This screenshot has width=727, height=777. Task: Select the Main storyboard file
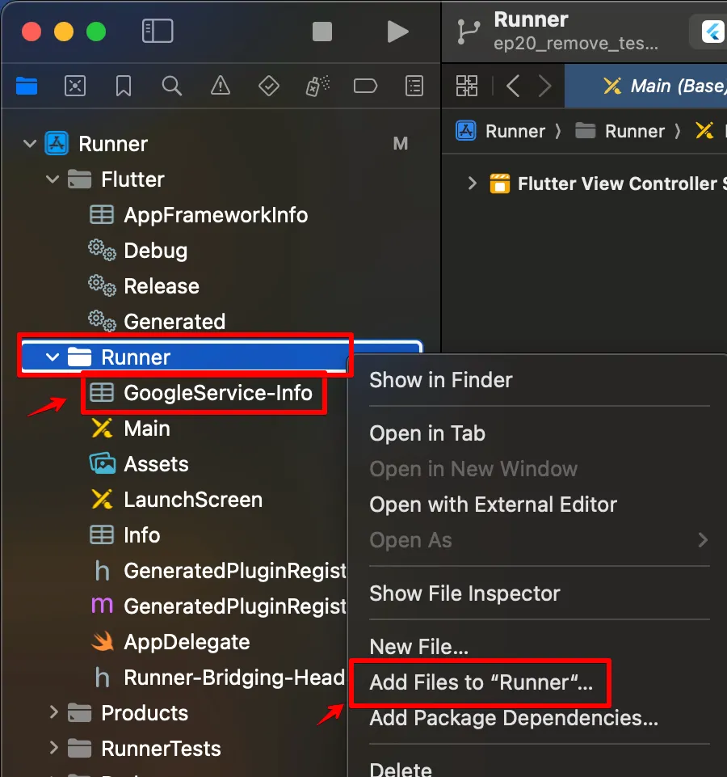pos(131,429)
